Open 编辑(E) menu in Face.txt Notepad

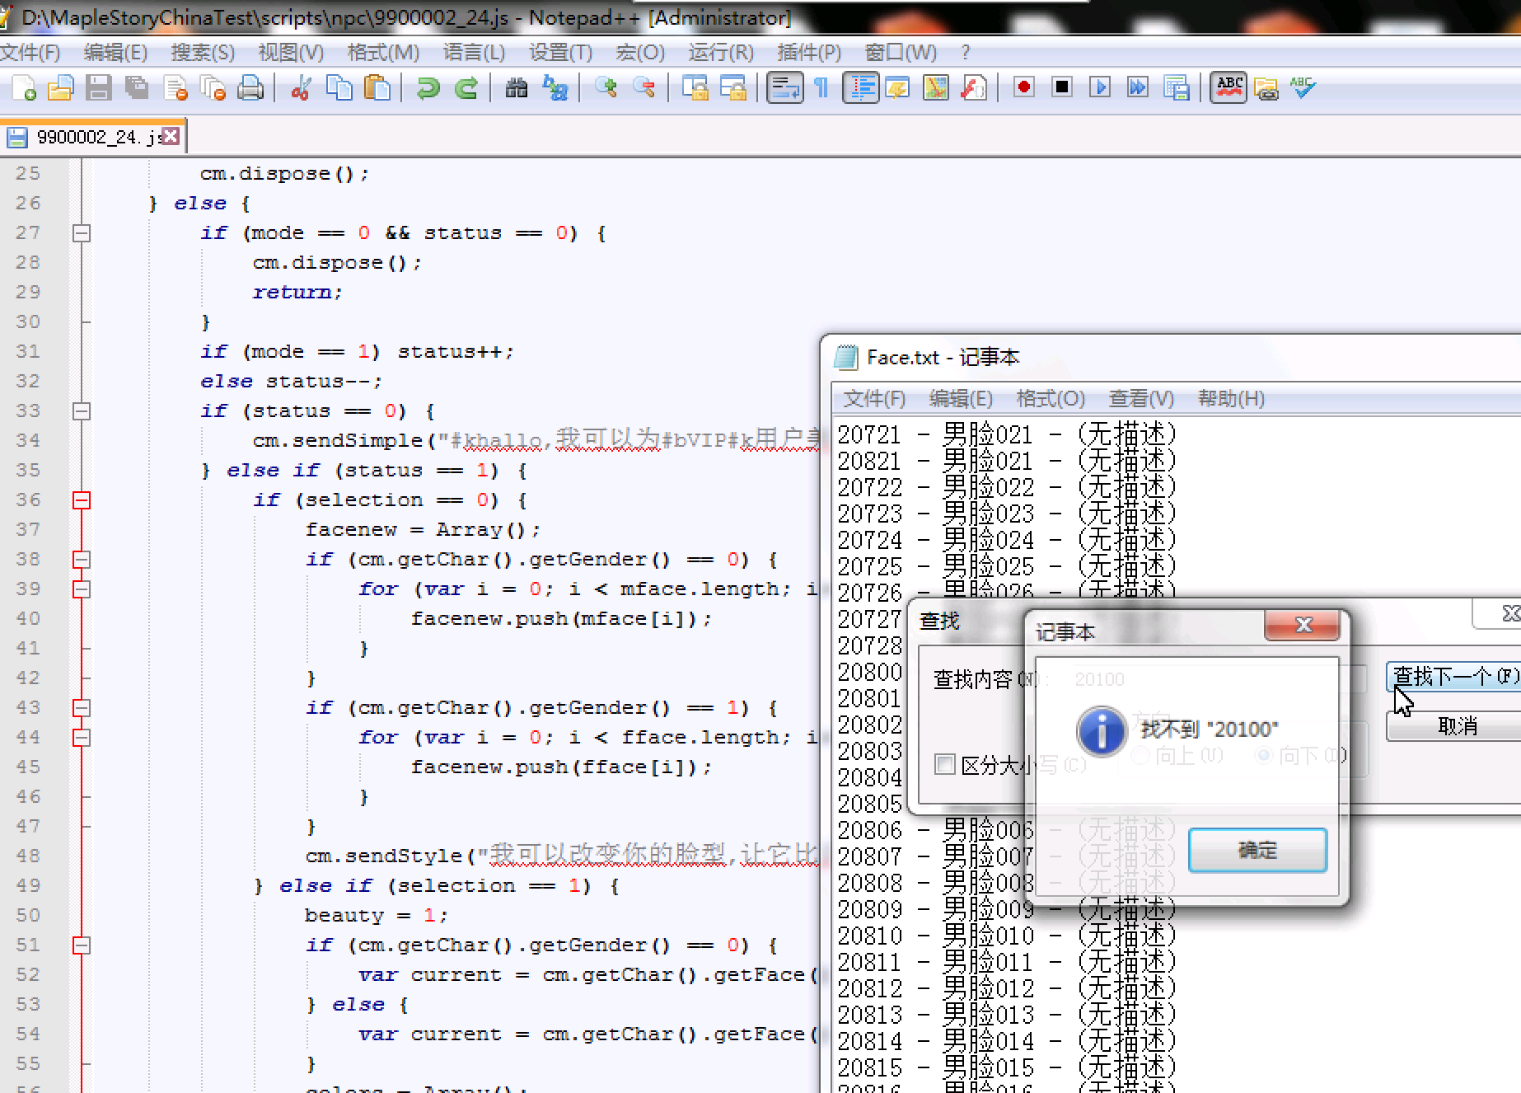click(x=961, y=399)
